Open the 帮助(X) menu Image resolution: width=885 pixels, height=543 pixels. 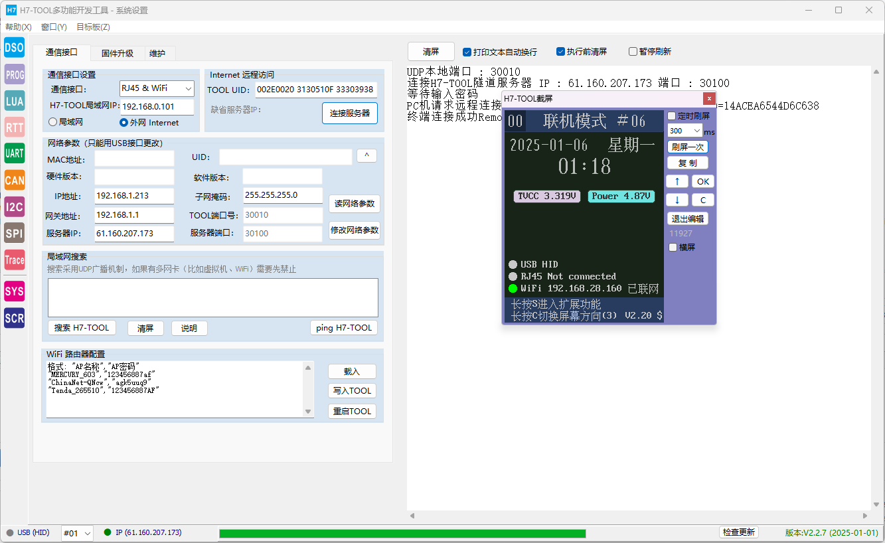18,27
